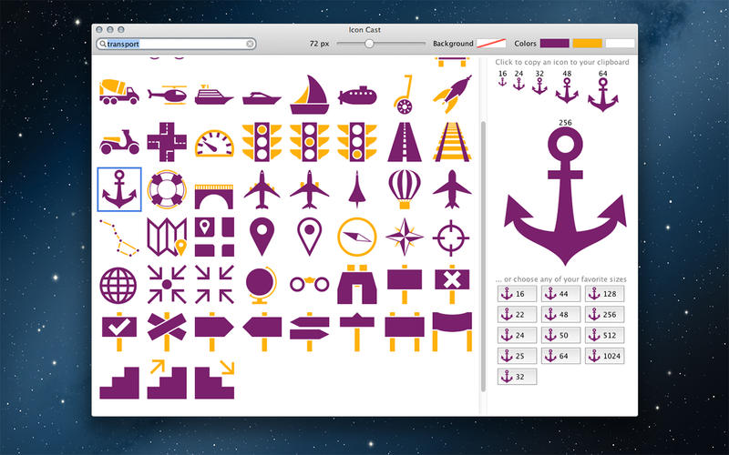This screenshot has width=729, height=455.
Task: Choose the signpost with checkmark icon
Action: pyautogui.click(x=119, y=332)
